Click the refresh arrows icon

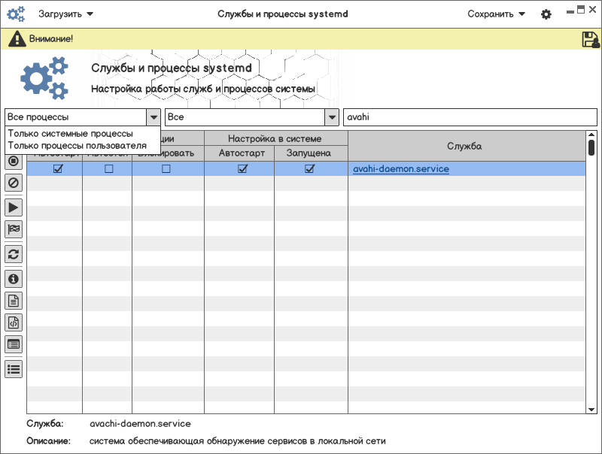pyautogui.click(x=14, y=253)
